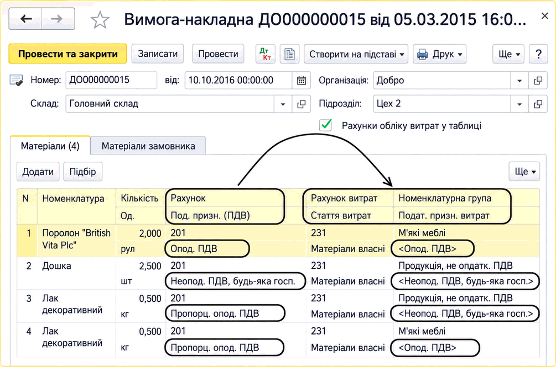
Task: Click Продукція, не опдатк. ПДВ in row 2
Action: tap(466, 265)
